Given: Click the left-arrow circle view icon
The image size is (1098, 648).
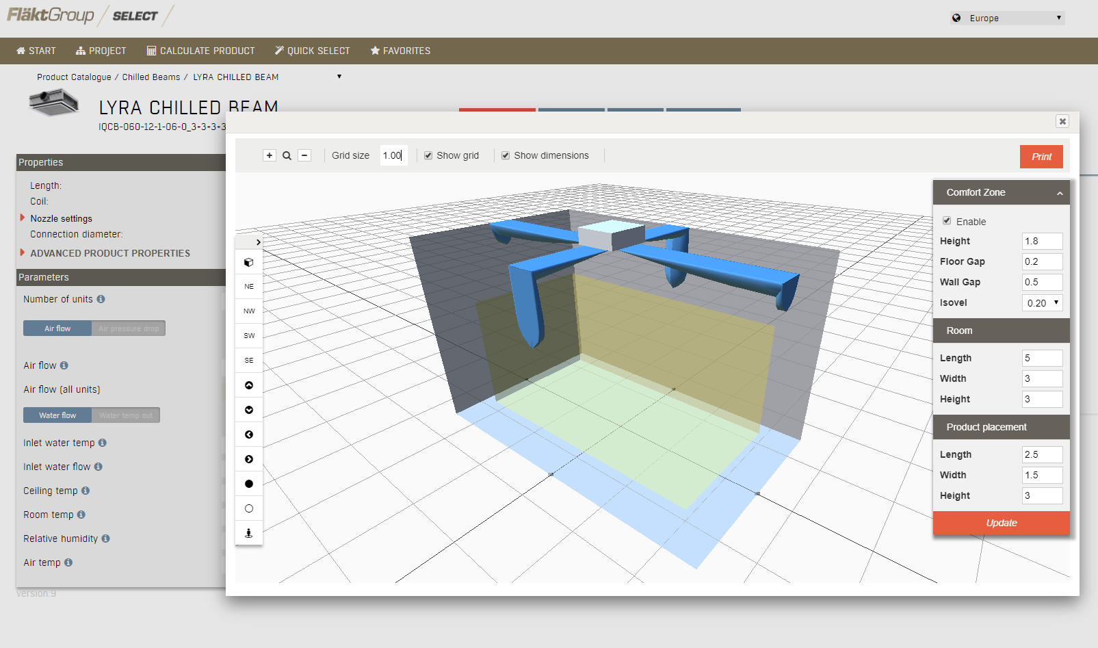Looking at the screenshot, I should click(x=249, y=435).
